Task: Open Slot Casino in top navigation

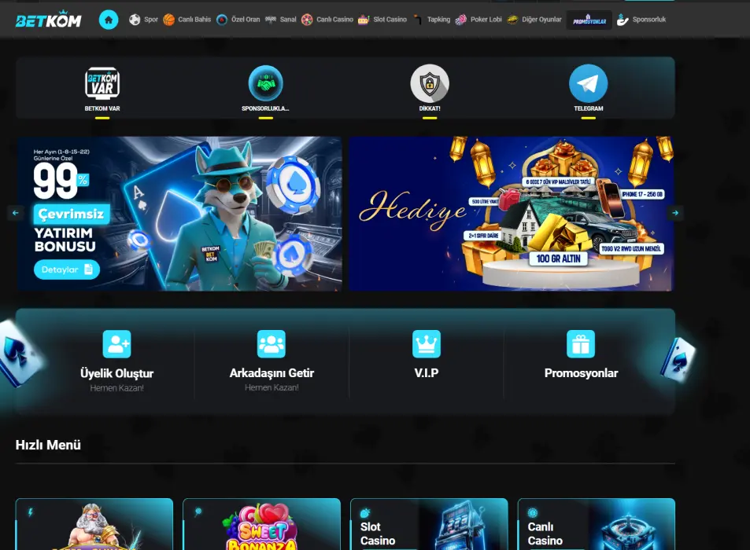Action: [382, 20]
